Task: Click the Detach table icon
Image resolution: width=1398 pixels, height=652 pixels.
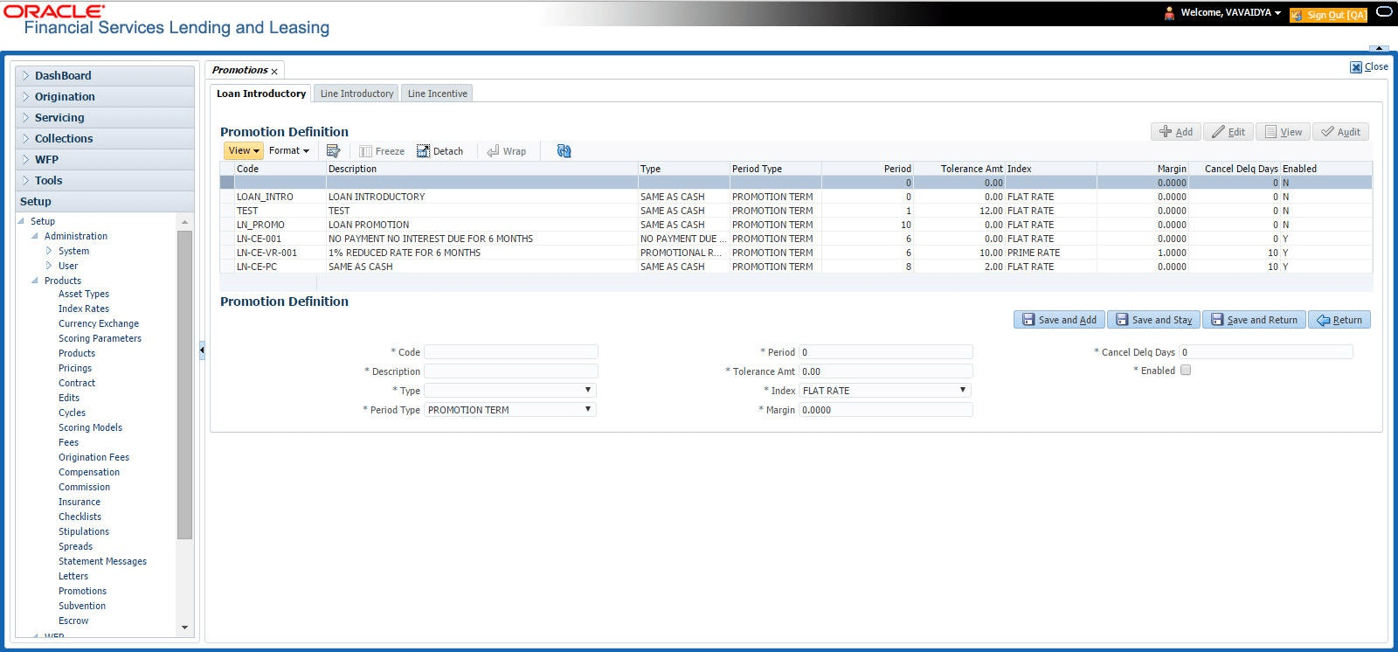Action: tap(423, 151)
